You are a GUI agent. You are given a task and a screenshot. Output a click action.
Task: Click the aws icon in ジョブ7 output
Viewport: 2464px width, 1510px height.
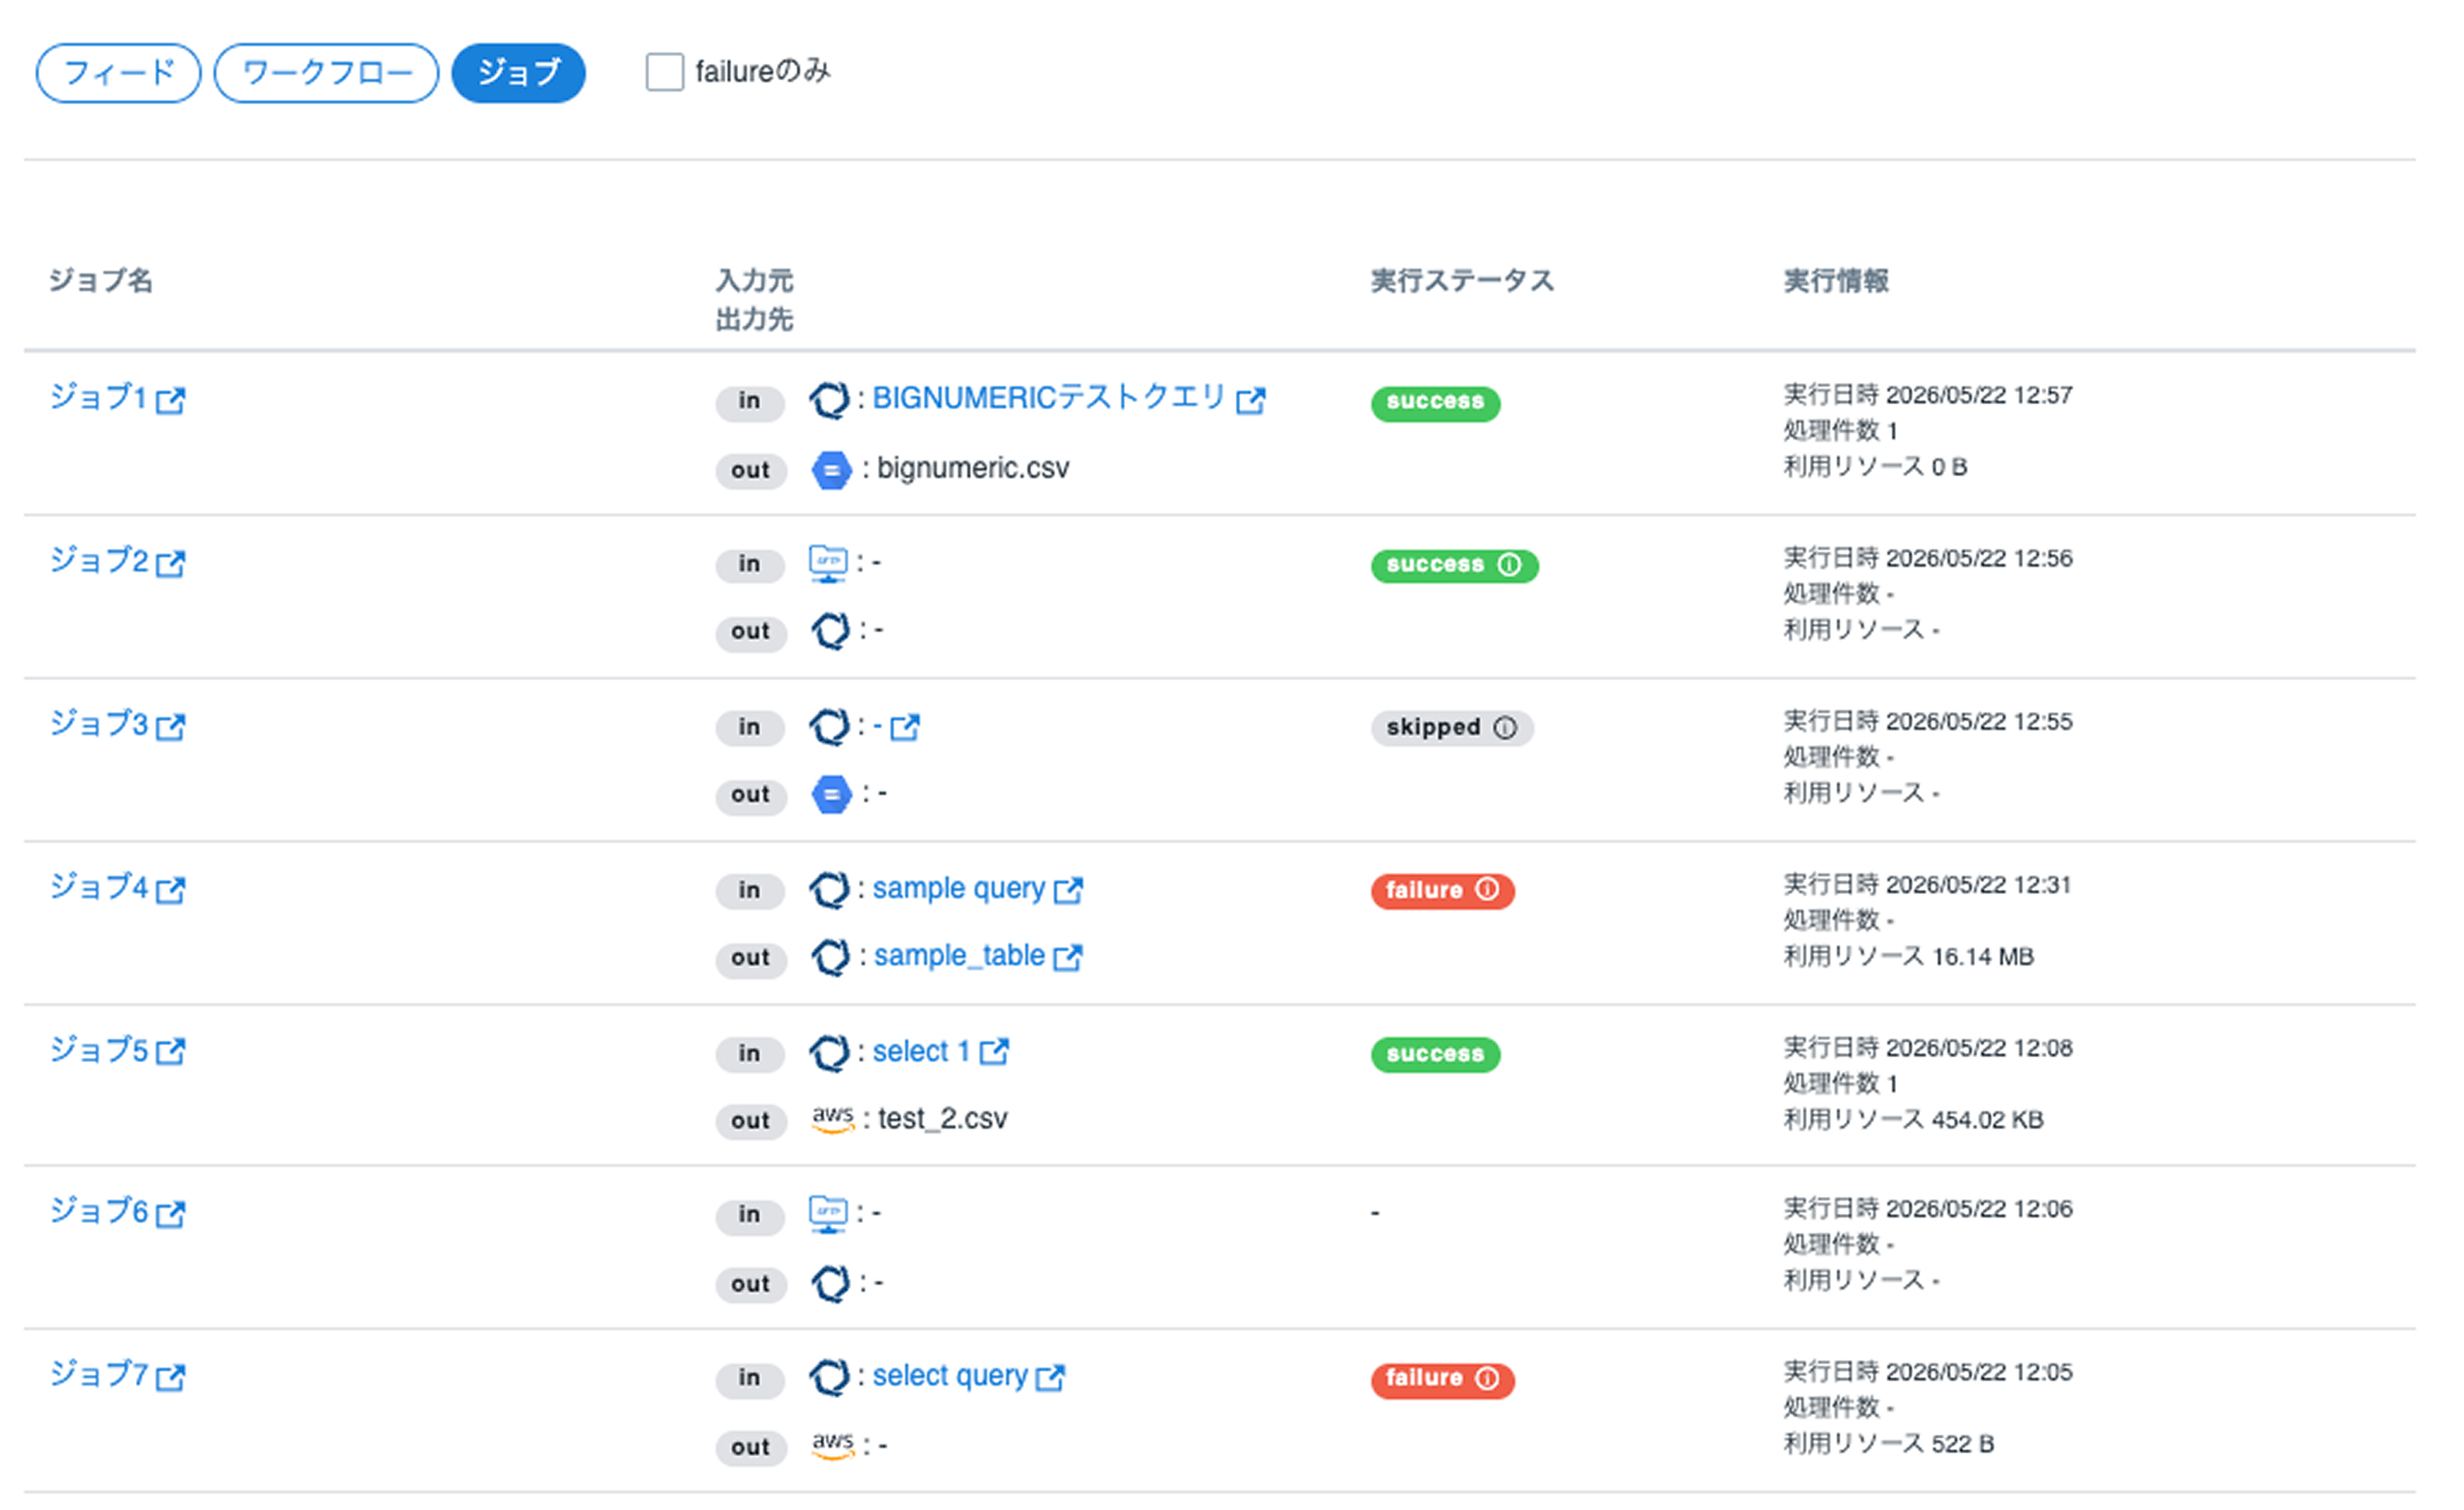click(832, 1445)
